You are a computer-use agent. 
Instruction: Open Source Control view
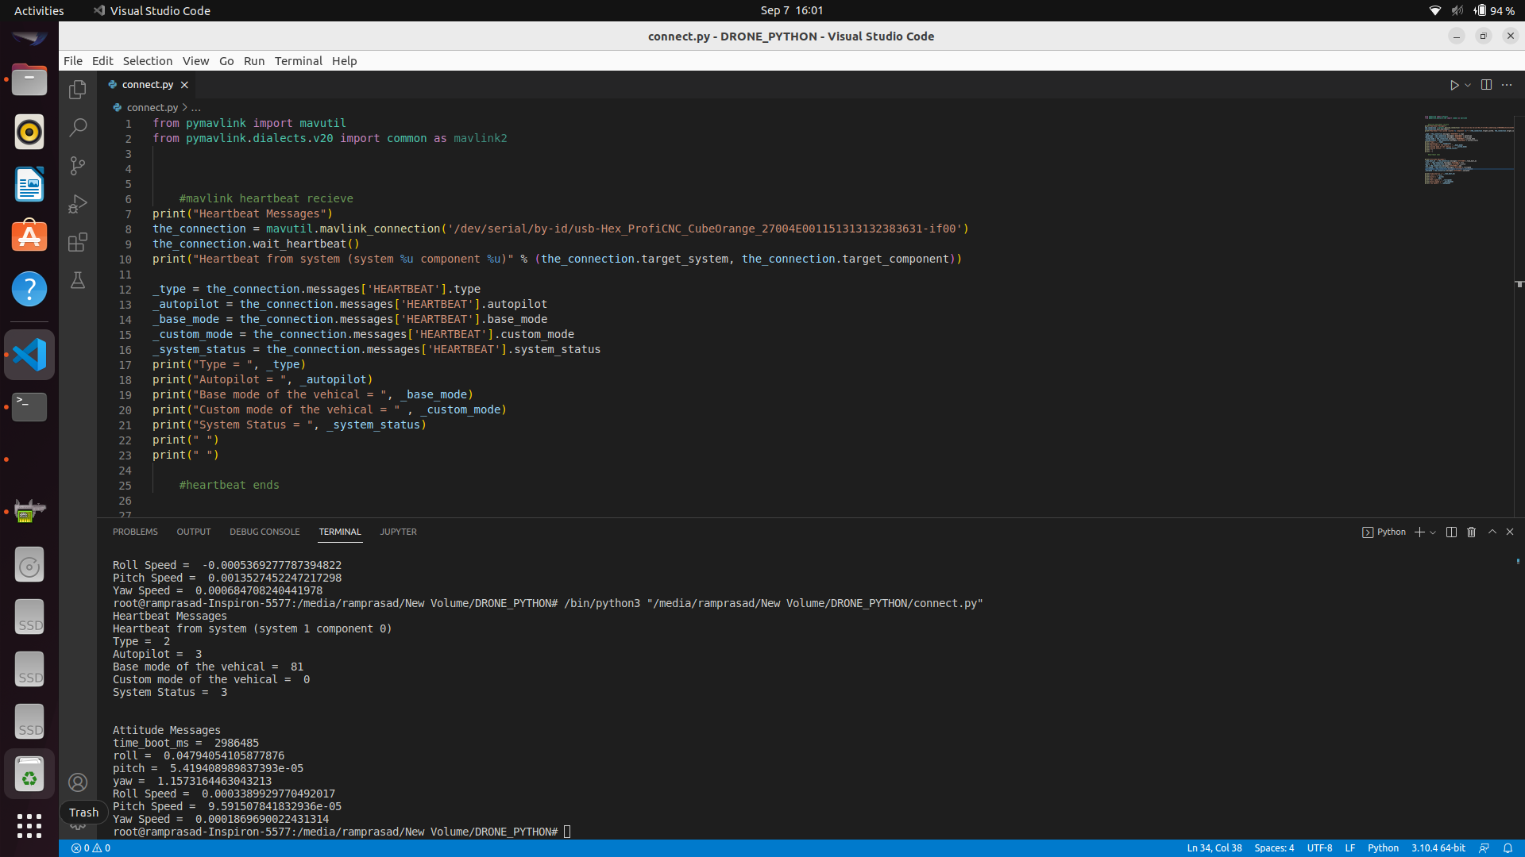click(77, 165)
